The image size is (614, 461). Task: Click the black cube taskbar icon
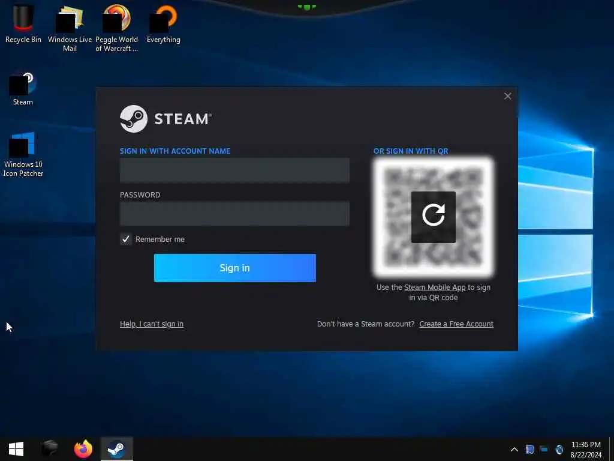(50, 449)
